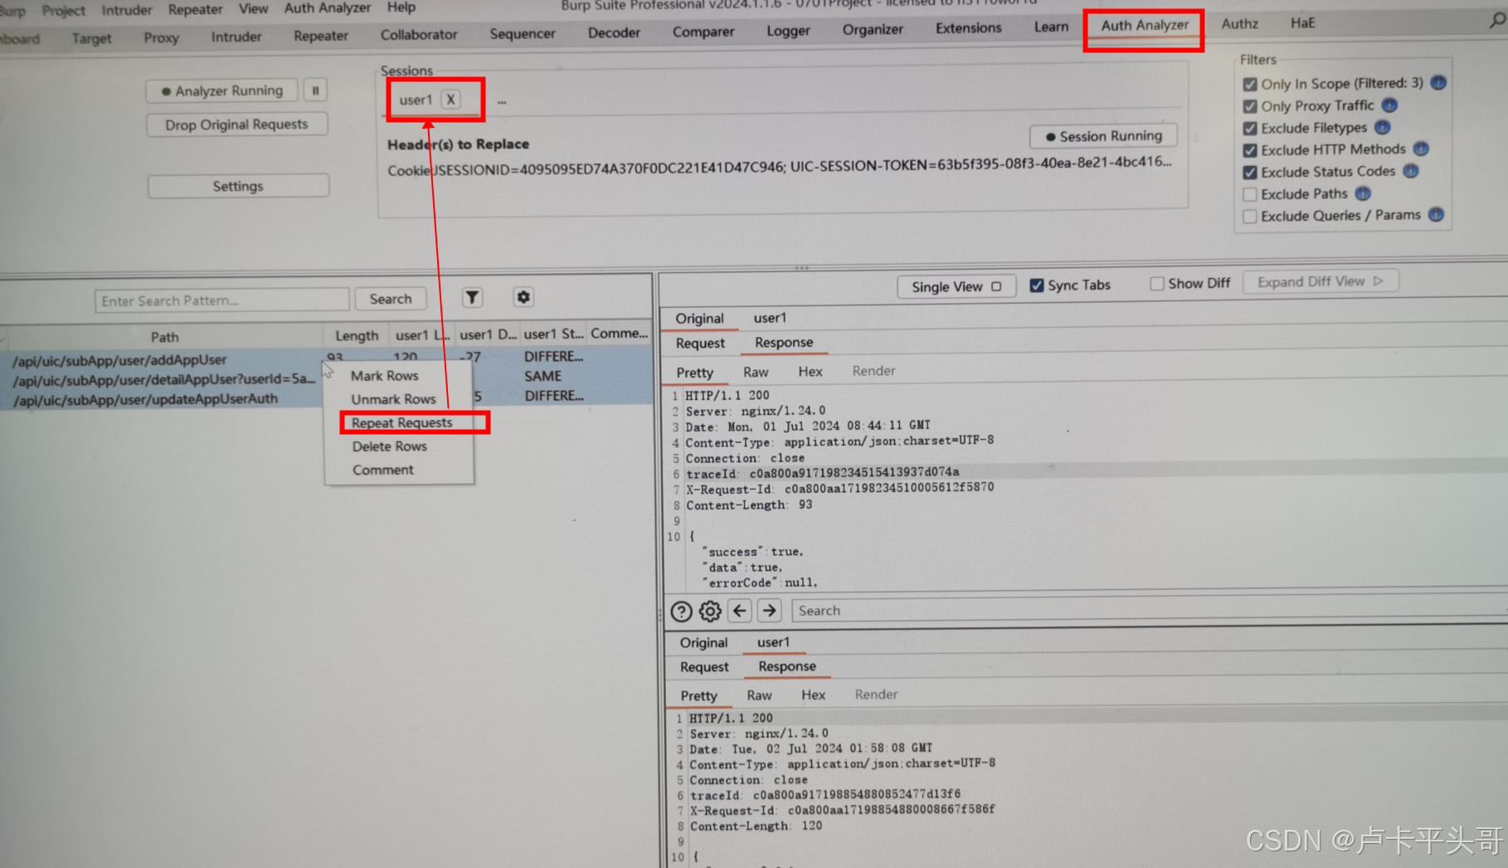Viewport: 1508px width, 868px height.
Task: Click the info icon next to Exclude Status Codes
Action: click(x=1410, y=172)
